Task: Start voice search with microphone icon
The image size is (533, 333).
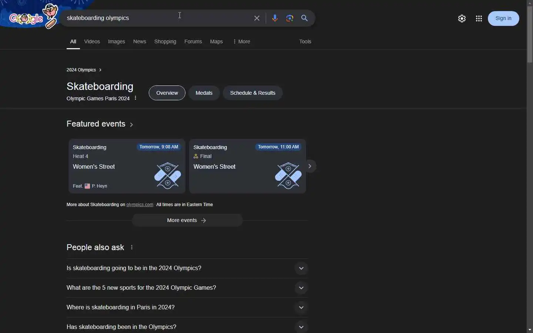Action: click(x=275, y=18)
